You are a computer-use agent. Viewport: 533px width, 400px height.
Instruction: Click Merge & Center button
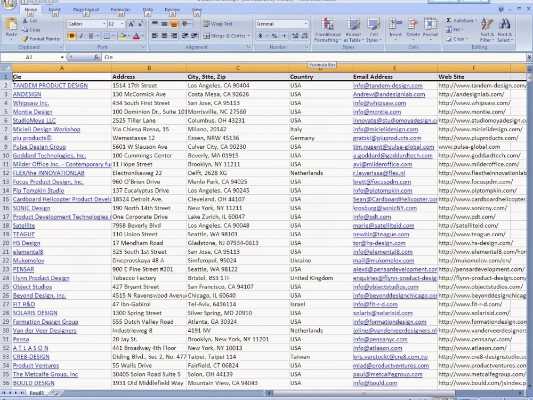pos(224,36)
